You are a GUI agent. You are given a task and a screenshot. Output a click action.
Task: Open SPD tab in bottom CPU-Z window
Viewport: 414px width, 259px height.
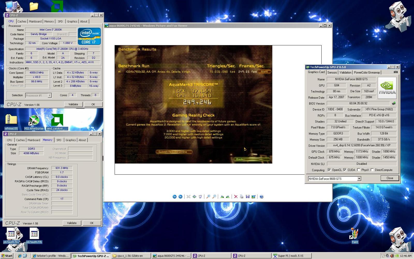[59, 140]
